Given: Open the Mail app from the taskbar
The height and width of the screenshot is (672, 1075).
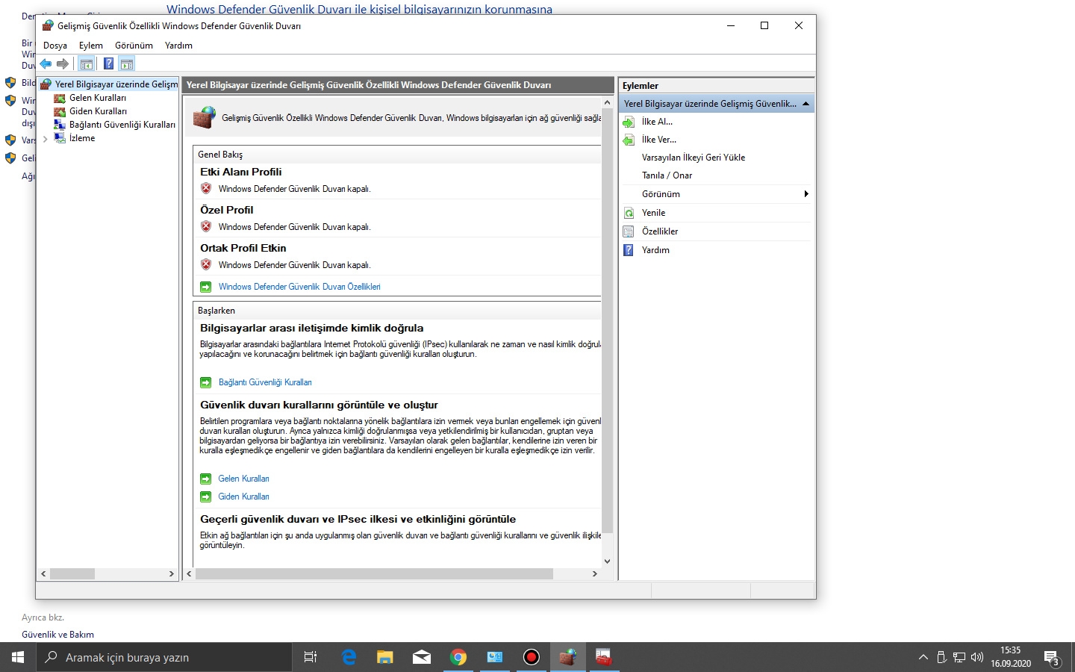Looking at the screenshot, I should click(x=421, y=657).
